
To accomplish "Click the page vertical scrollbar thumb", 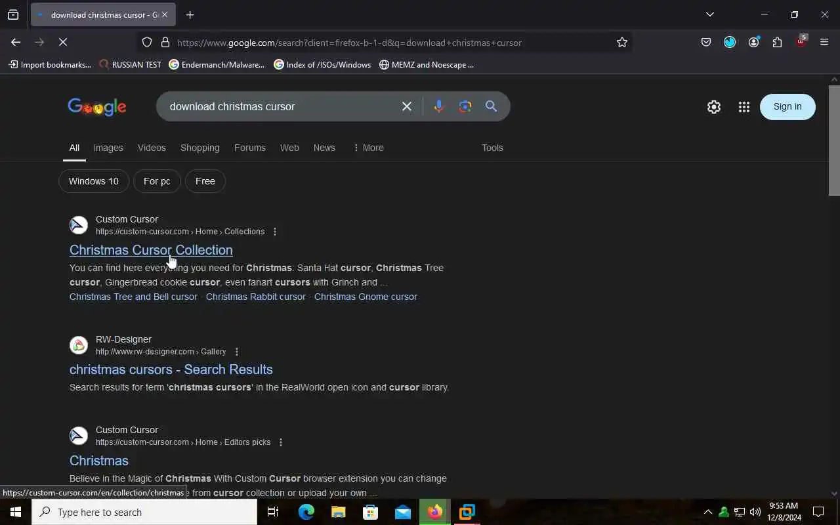I will [834, 140].
